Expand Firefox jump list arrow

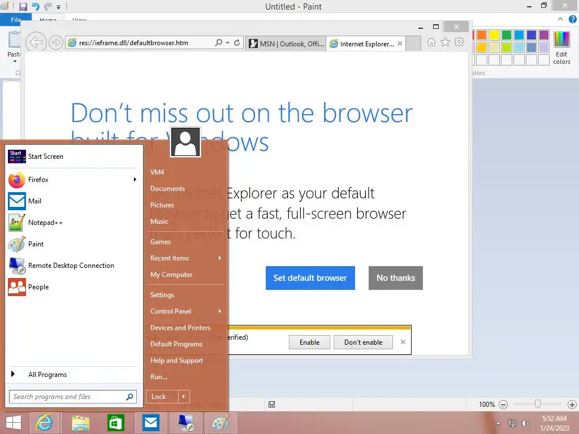pyautogui.click(x=135, y=180)
